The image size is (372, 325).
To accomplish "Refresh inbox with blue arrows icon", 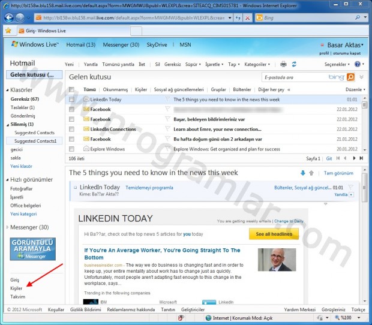I will [x=294, y=64].
